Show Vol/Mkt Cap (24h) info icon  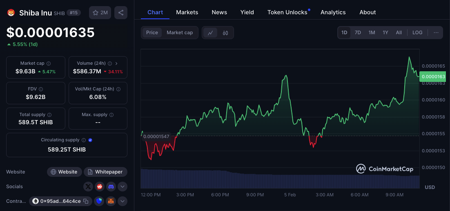[118, 89]
